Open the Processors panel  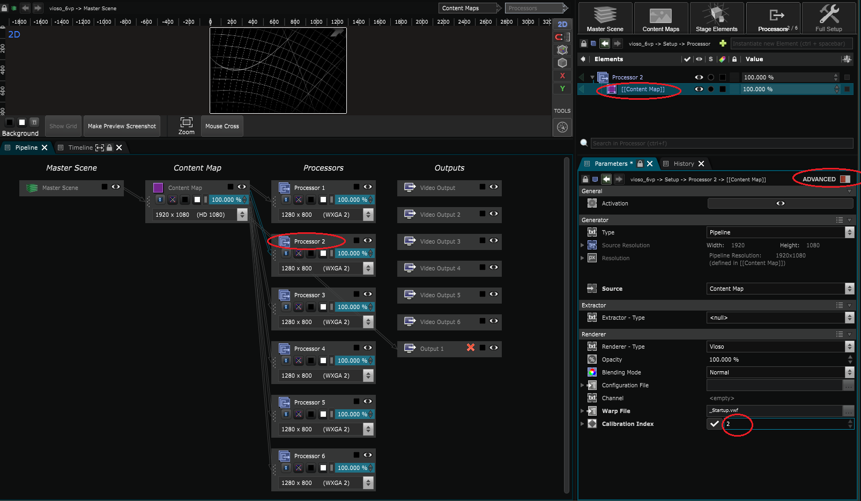pyautogui.click(x=773, y=18)
